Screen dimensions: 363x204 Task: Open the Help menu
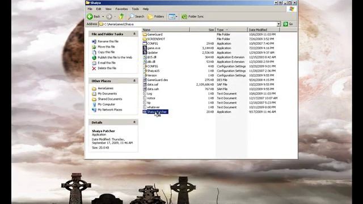[146, 9]
